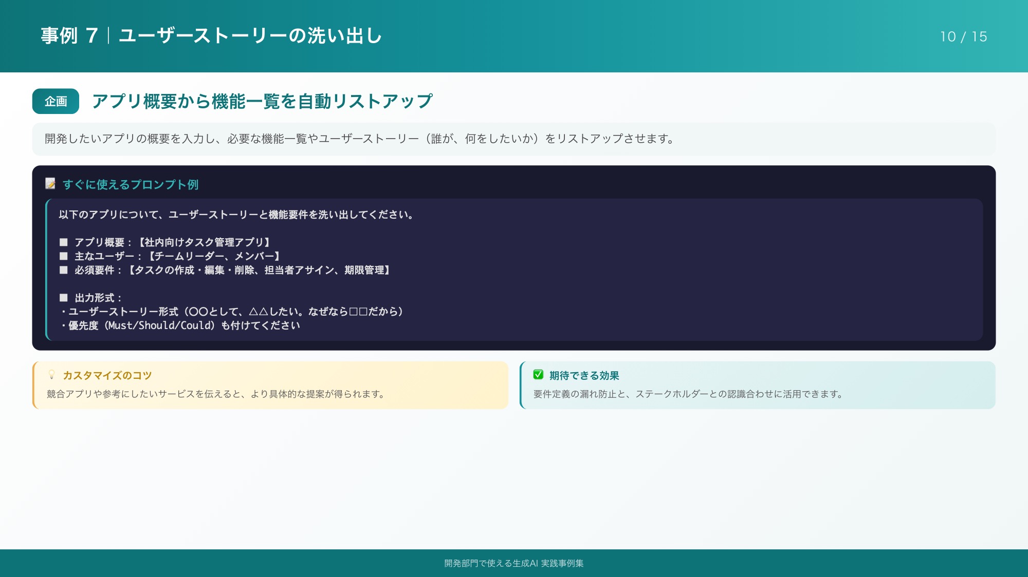Select the heading アプリ概要から機能一覧を自動リストアップ

[x=262, y=101]
